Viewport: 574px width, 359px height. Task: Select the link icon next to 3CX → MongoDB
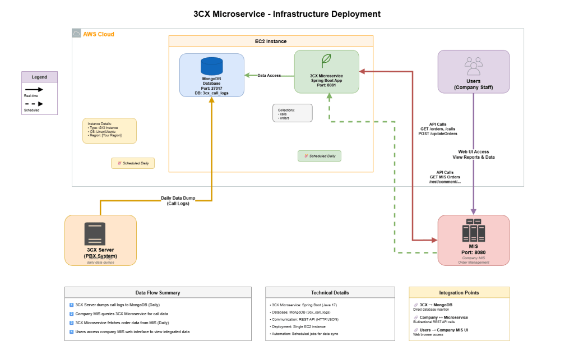click(416, 304)
